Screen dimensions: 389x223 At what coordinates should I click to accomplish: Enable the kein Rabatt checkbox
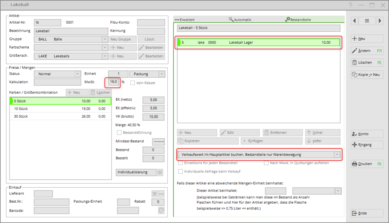133,83
